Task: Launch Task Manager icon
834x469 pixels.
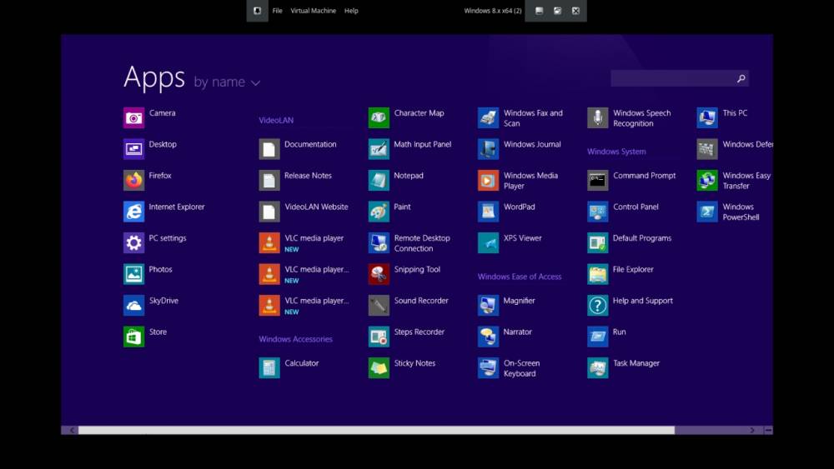Action: [x=597, y=368]
